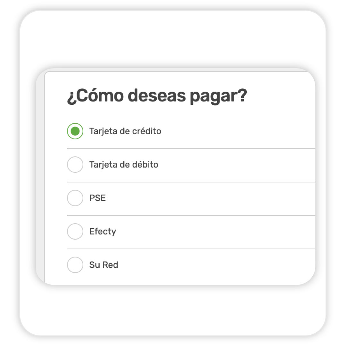Click the "Tarjeta de débito" label text
Image resolution: width=346 pixels, height=346 pixels.
tap(124, 165)
